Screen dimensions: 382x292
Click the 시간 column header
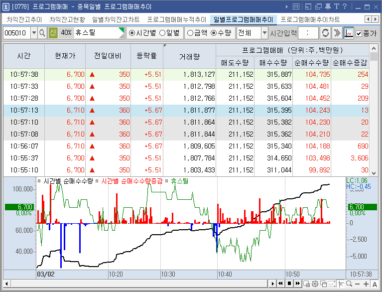pos(24,56)
